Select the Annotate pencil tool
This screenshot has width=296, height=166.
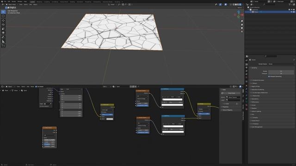3,37
